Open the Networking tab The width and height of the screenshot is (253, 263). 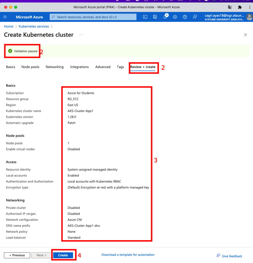[x=55, y=67]
